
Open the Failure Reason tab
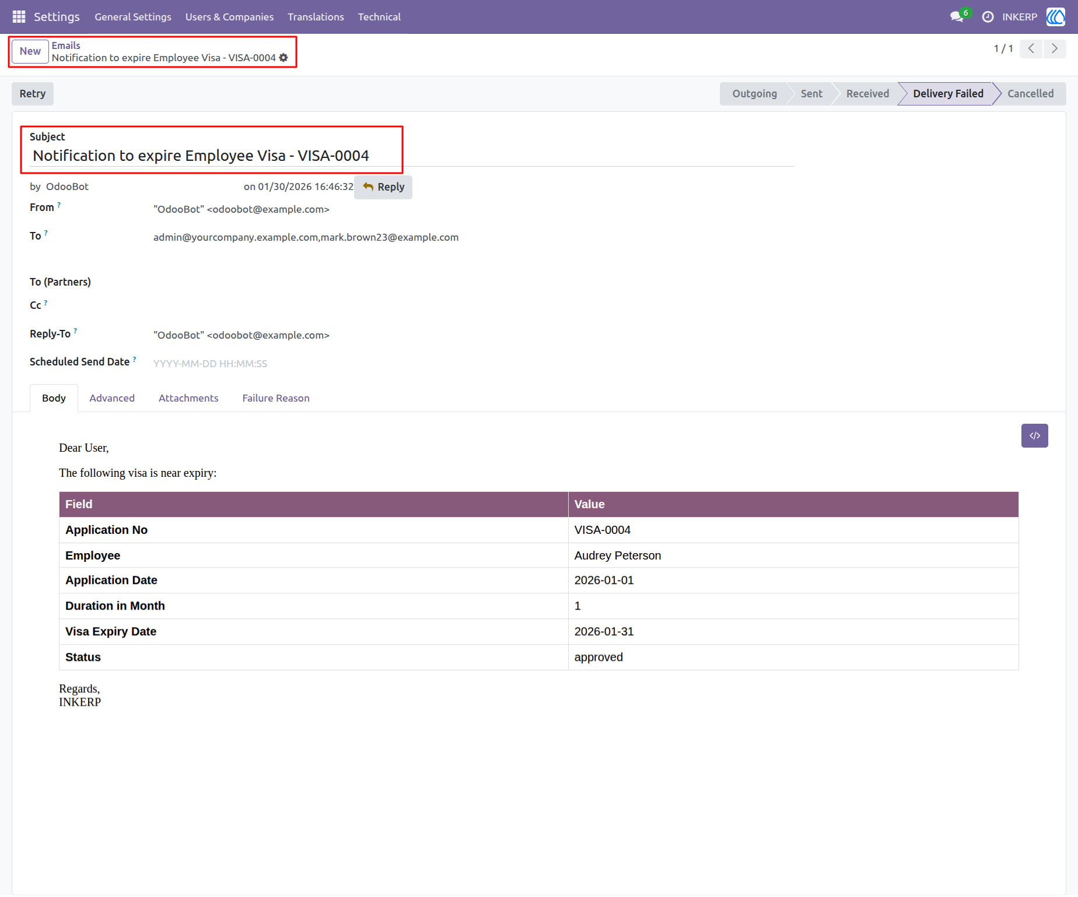coord(276,398)
